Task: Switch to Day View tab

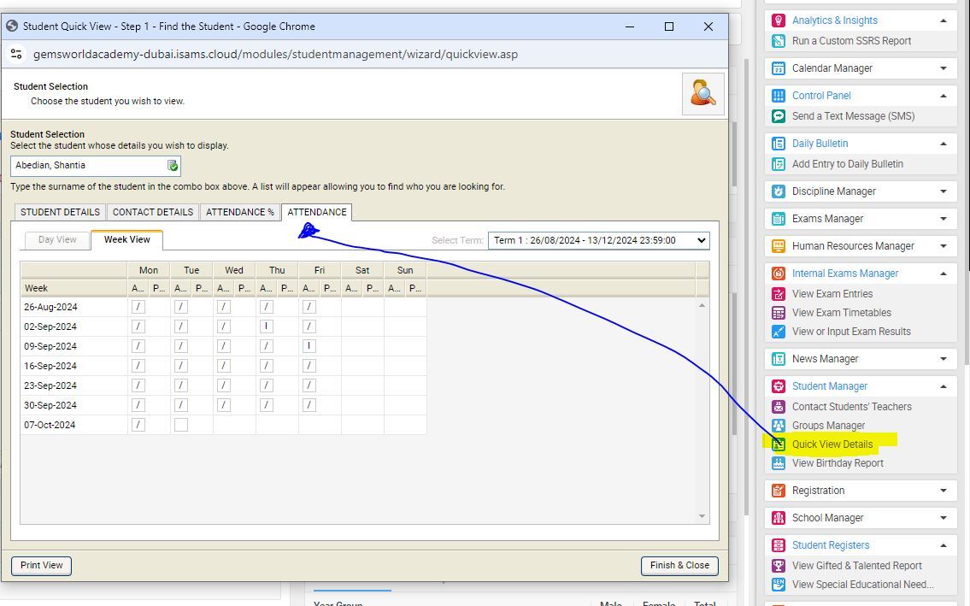Action: (57, 240)
